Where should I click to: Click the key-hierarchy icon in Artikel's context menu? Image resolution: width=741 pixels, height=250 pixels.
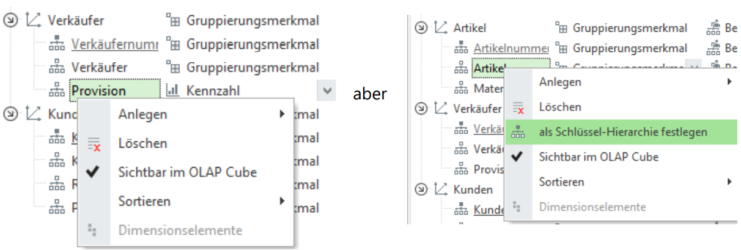tap(517, 131)
